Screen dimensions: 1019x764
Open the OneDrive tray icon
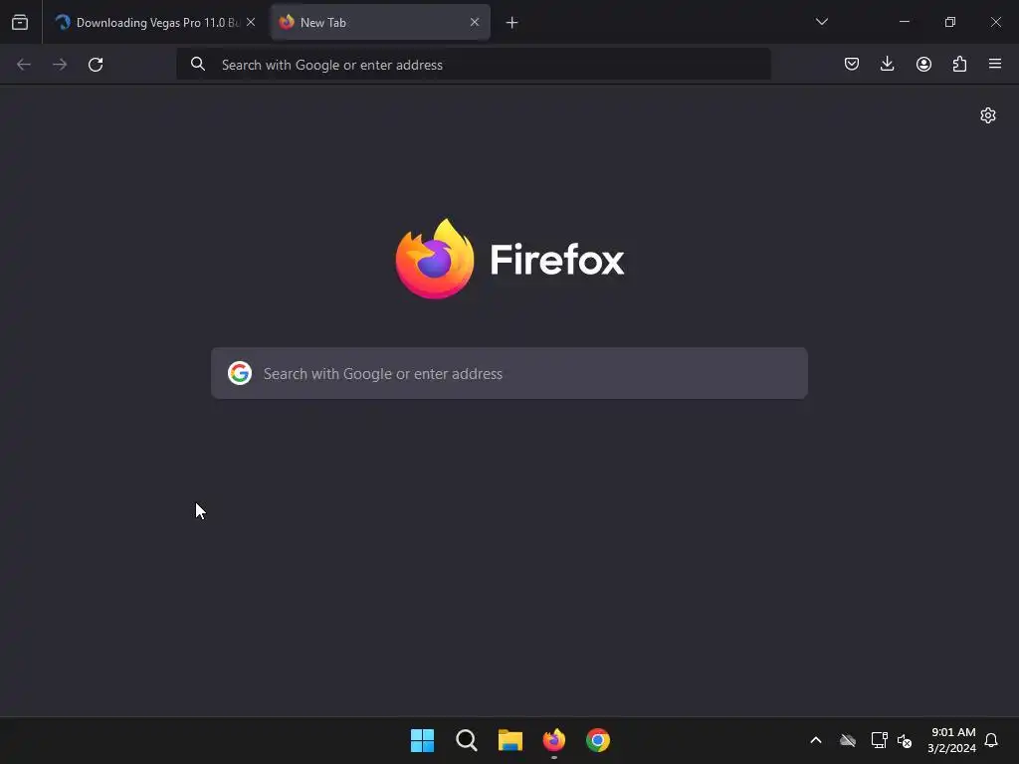pyautogui.click(x=848, y=740)
